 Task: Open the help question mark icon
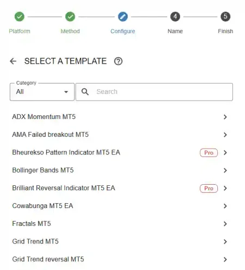118,61
